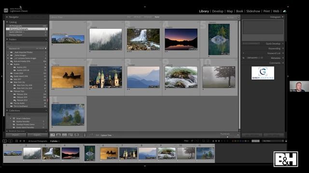Switch to Map module
309x173 pixels.
coord(230,11)
